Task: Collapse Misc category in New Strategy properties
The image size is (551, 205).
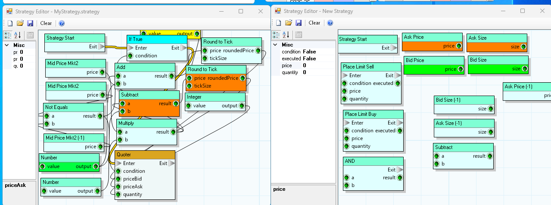Action: click(276, 45)
